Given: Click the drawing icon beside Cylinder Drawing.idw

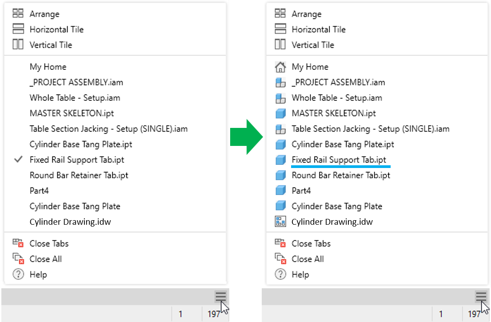Looking at the screenshot, I should coord(280,222).
